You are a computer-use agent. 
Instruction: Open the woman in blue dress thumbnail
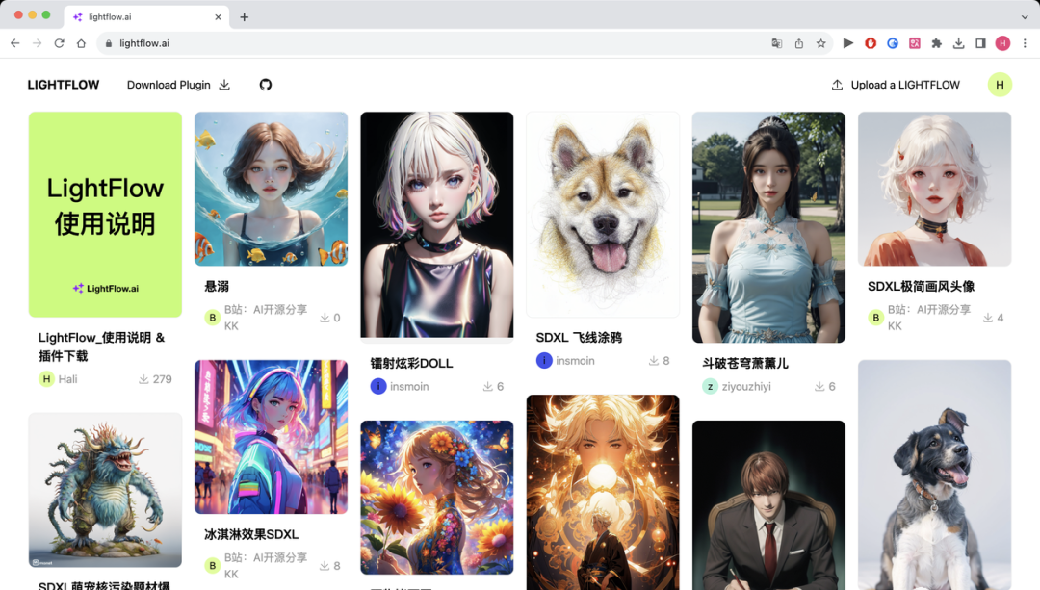[x=768, y=227]
